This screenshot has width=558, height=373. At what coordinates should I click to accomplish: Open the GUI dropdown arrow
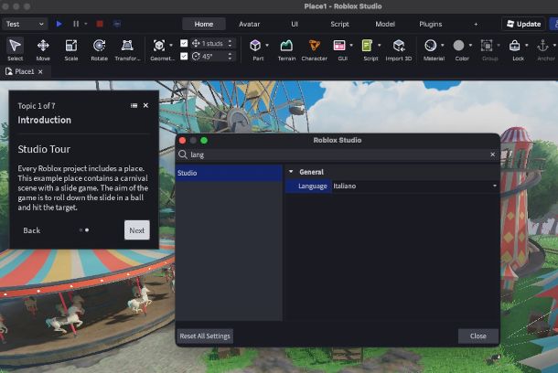(x=351, y=46)
